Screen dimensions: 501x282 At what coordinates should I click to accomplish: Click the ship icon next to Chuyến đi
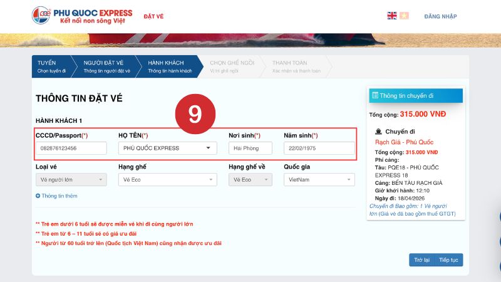[x=379, y=132]
